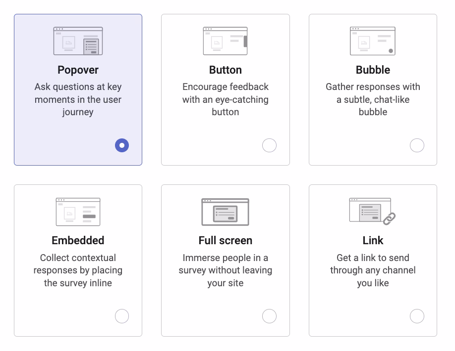This screenshot has width=455, height=351.
Task: Click the Bubble card's browser illustration
Action: tap(372, 41)
